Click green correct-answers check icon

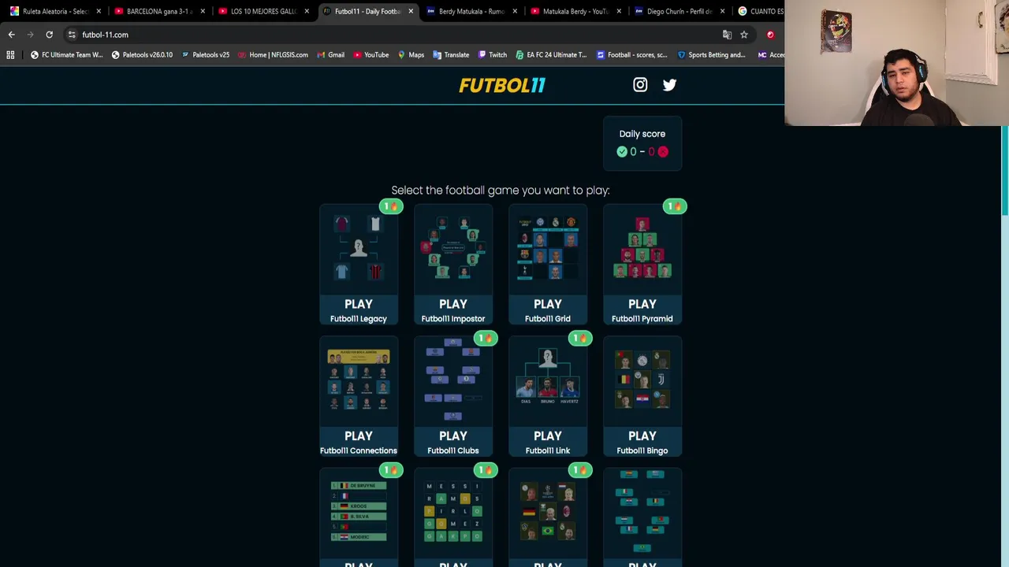click(x=622, y=152)
